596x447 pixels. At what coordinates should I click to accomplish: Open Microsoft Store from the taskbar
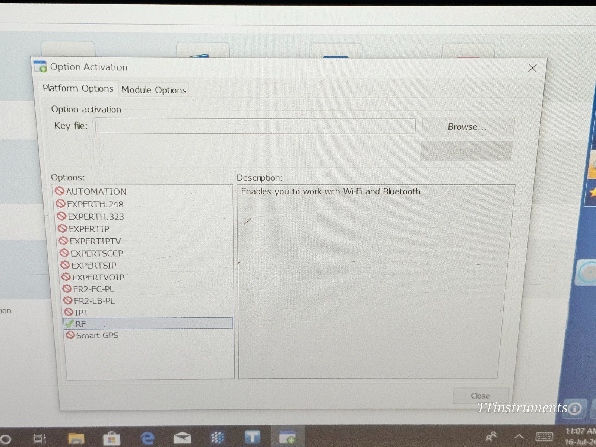(111, 438)
